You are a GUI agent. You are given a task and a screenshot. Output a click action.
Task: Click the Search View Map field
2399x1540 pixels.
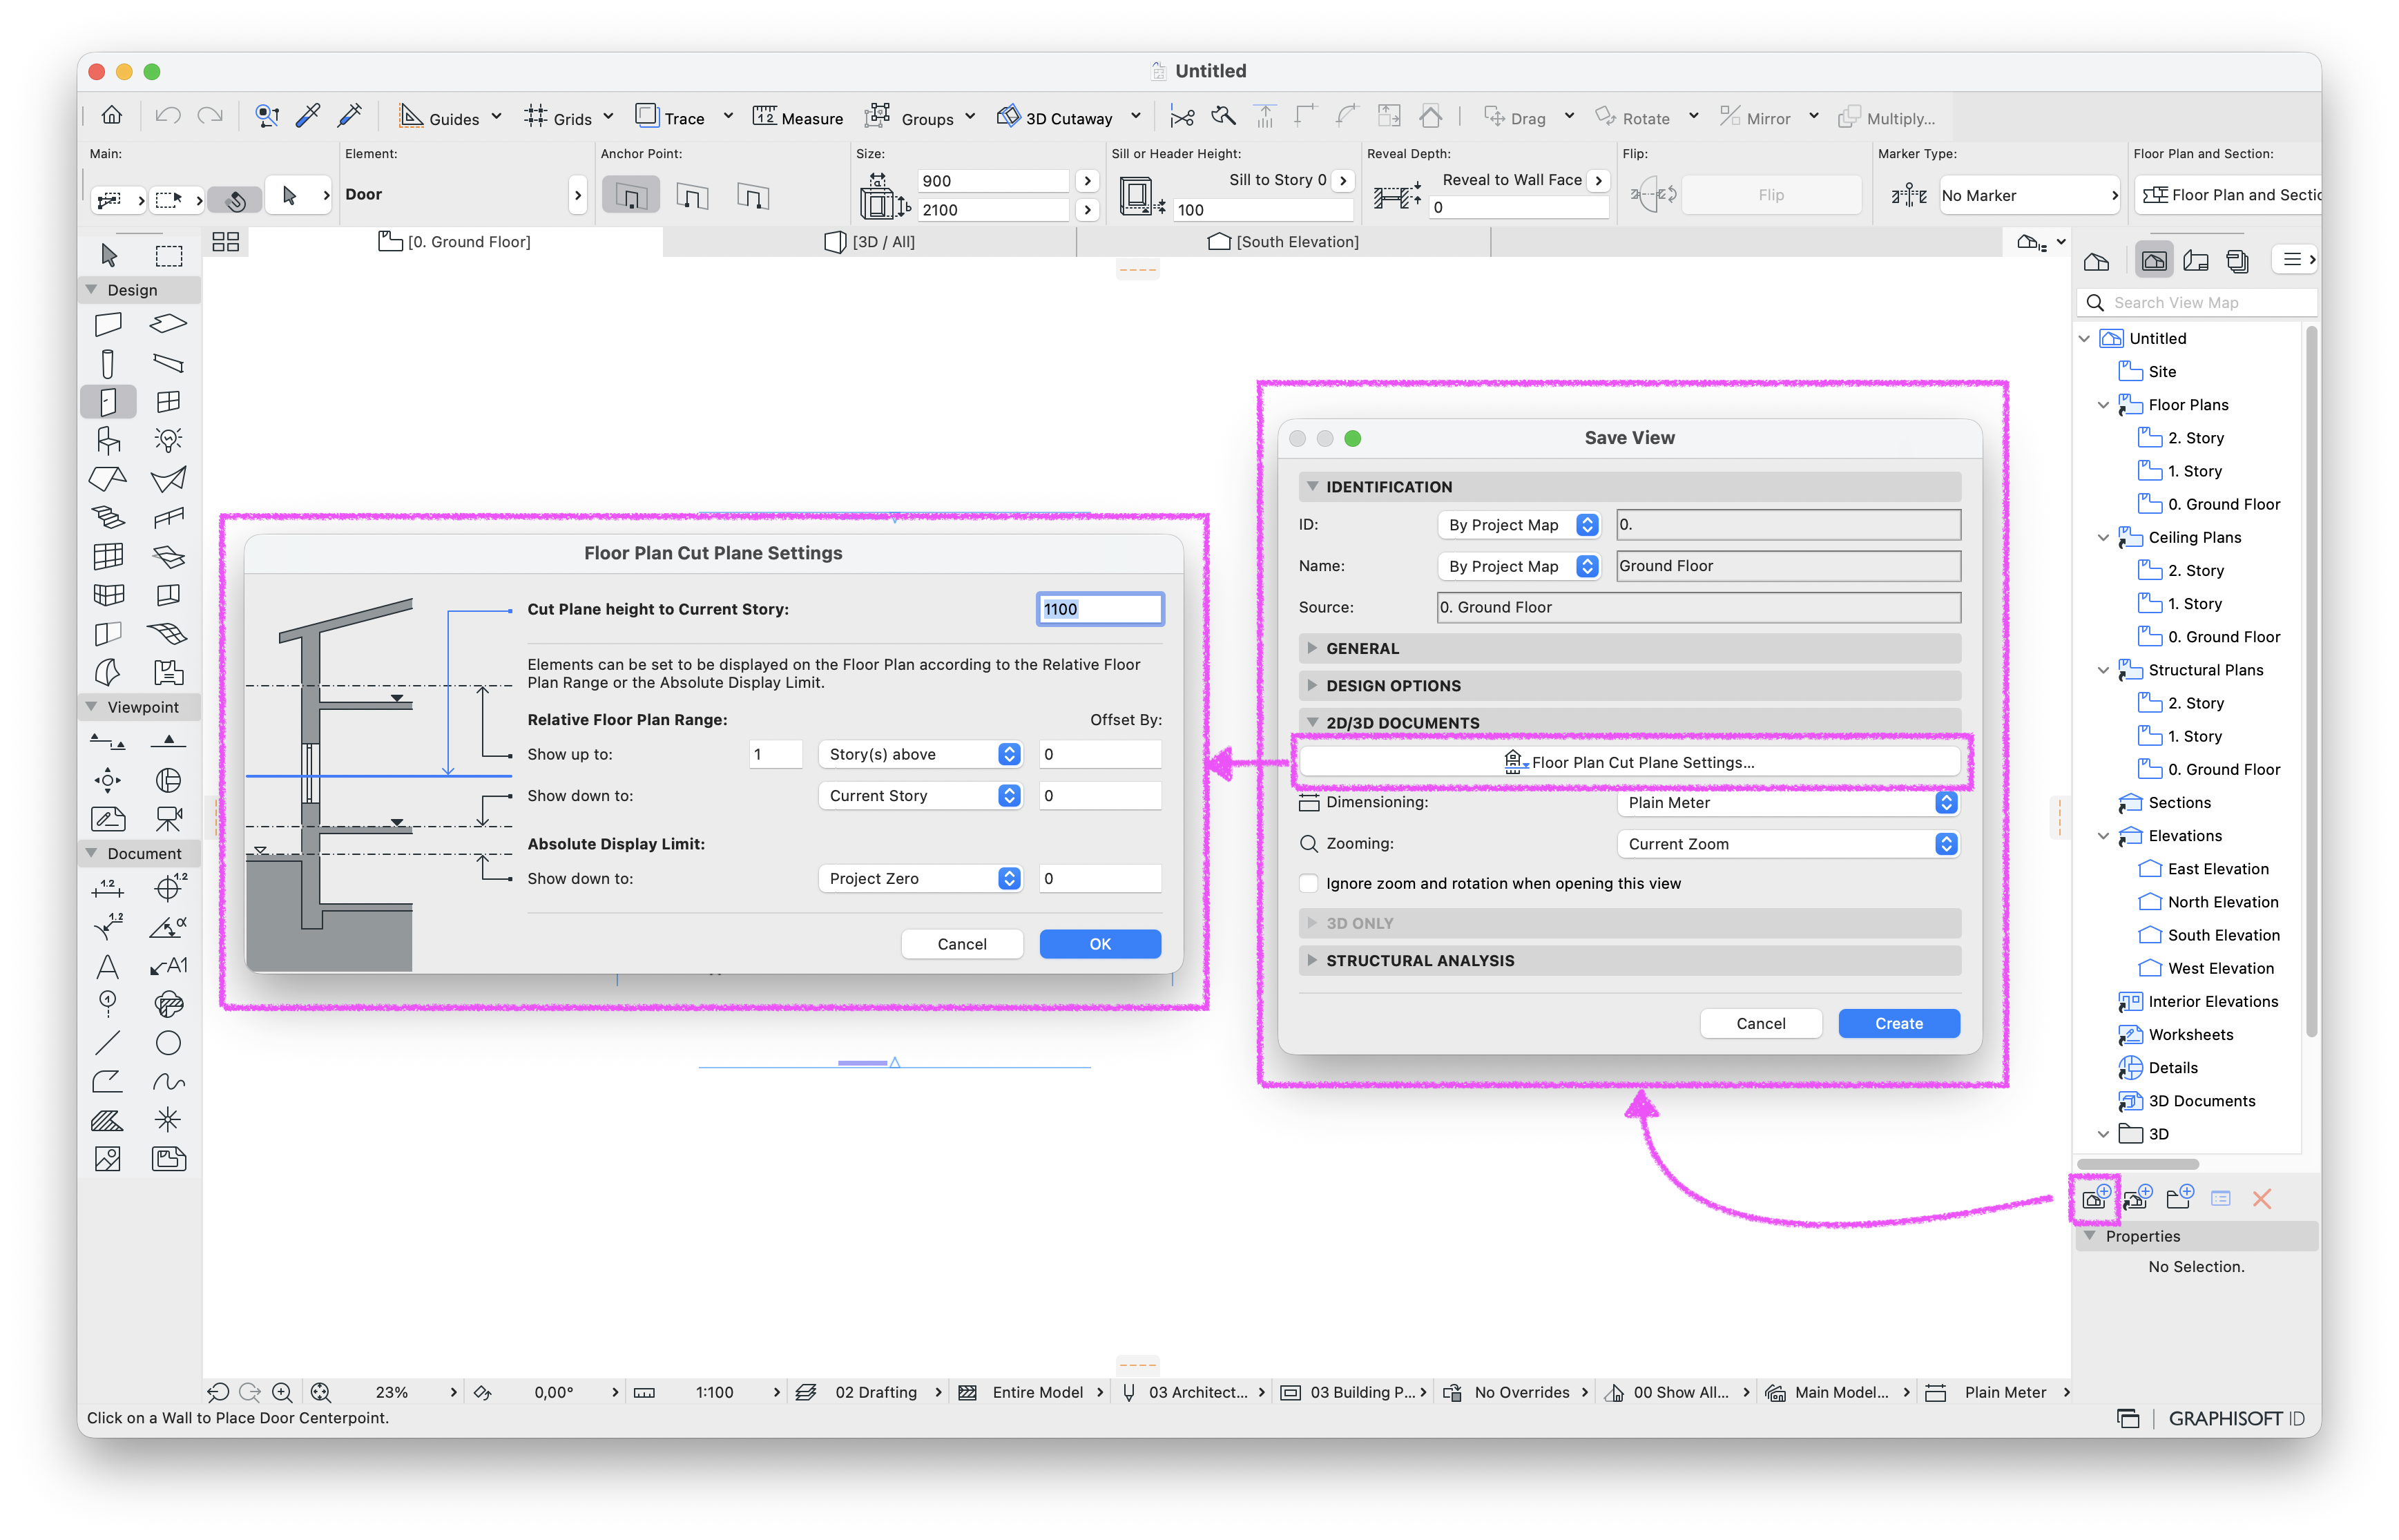[2198, 302]
